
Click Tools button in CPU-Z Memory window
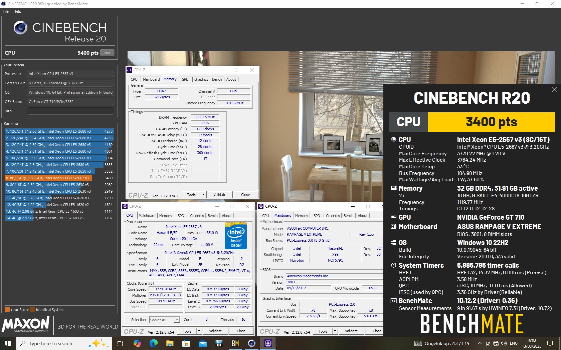(191, 195)
